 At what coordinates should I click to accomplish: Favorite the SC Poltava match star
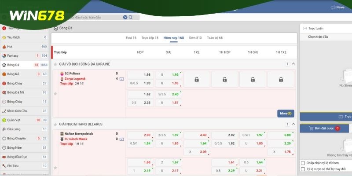point(55,94)
